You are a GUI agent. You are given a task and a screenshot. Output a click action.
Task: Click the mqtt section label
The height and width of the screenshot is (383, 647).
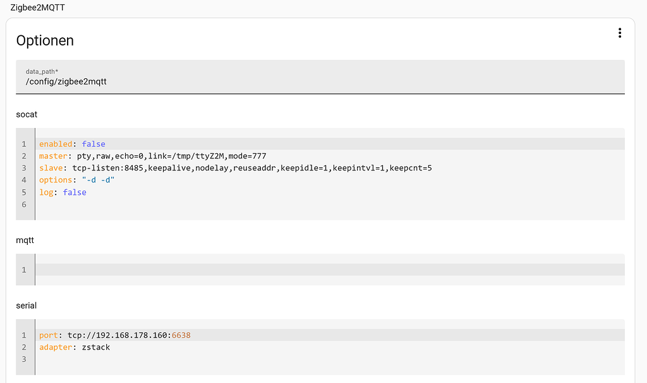point(25,240)
